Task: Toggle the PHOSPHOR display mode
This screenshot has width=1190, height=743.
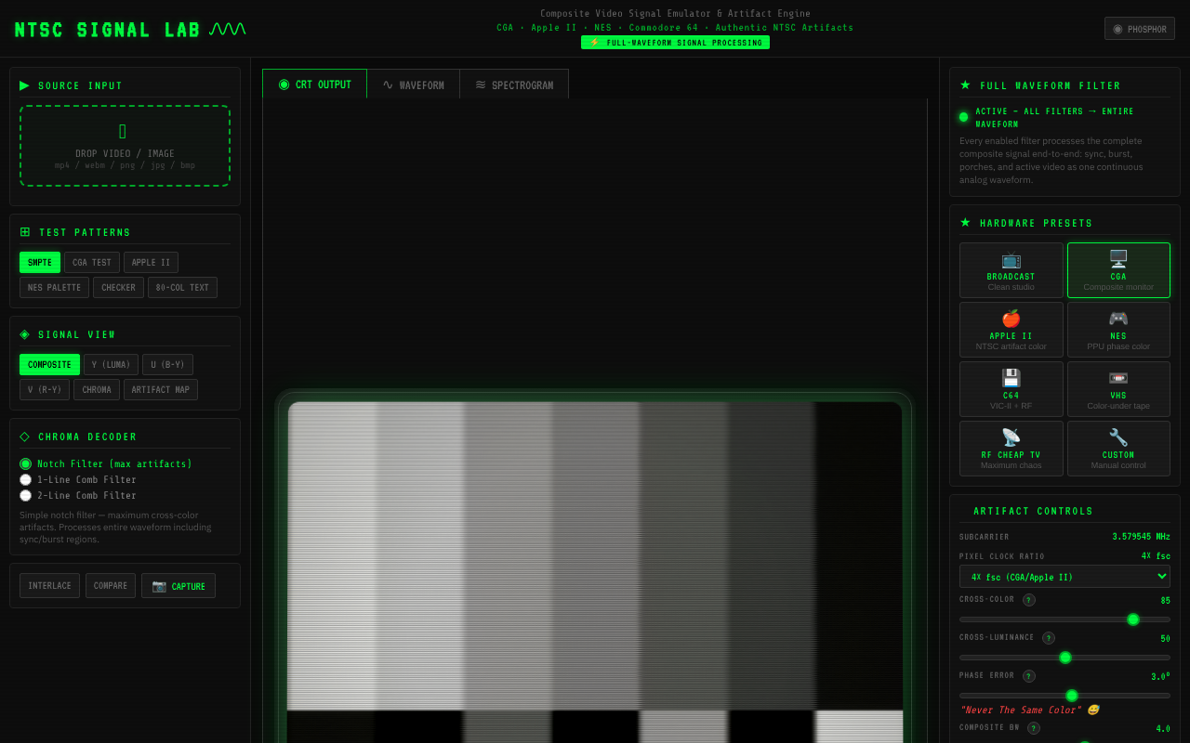Action: [1139, 28]
